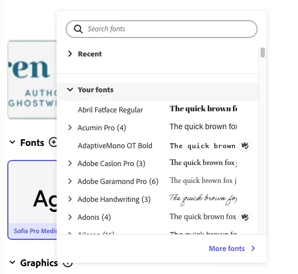The image size is (298, 274).
Task: Expand Adobe Handwriting font family
Action: pyautogui.click(x=70, y=199)
